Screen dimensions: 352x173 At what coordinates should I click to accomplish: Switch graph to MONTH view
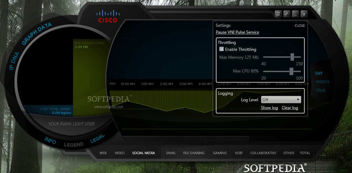click(x=322, y=82)
